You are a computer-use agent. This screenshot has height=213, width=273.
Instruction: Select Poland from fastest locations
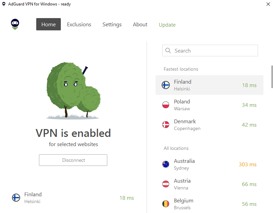209,105
